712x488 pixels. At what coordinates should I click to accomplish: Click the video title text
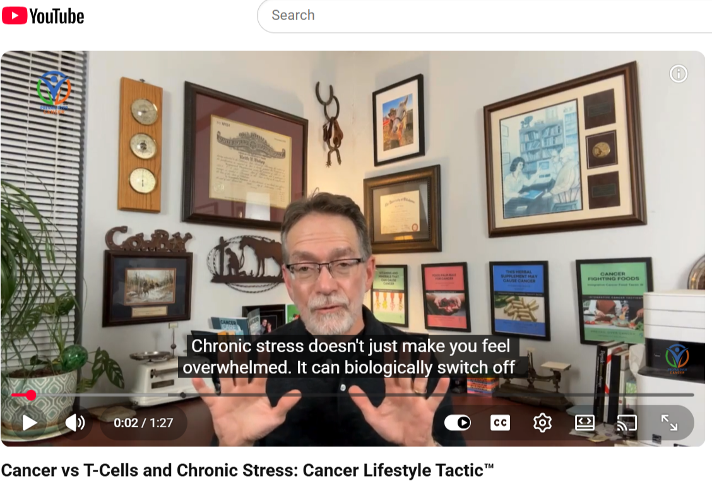(x=247, y=471)
